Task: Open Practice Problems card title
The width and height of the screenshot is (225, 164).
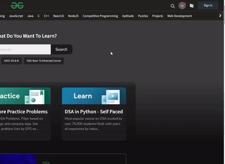Action: pyautogui.click(x=24, y=112)
